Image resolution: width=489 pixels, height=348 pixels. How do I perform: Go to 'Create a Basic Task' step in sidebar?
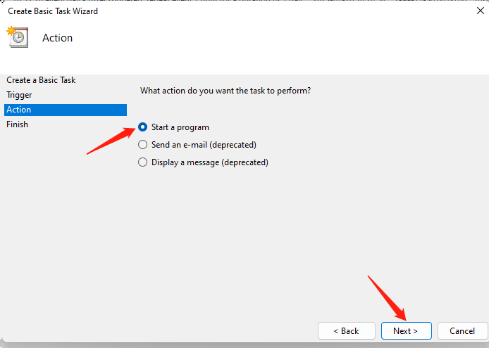tap(41, 80)
